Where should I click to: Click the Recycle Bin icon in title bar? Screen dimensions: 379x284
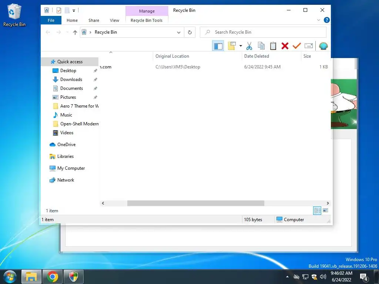coord(47,10)
